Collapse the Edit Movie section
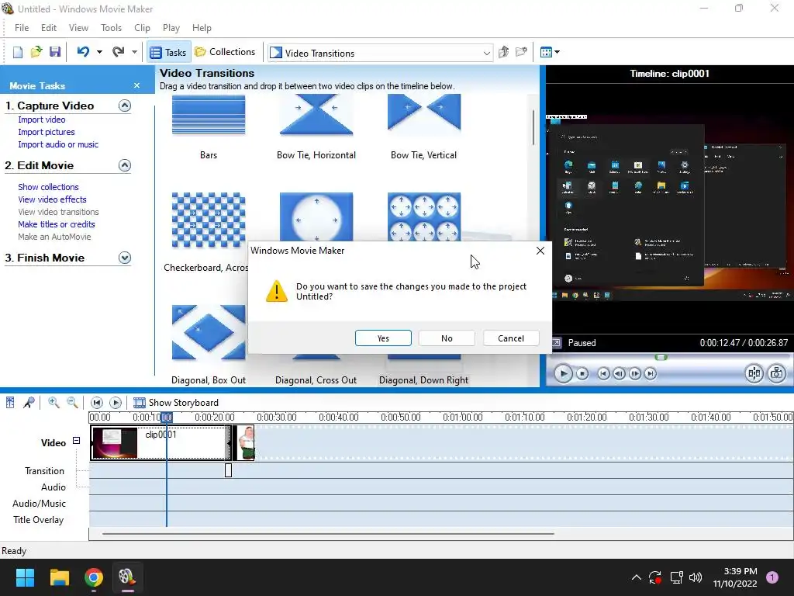Screen dimensions: 794x596 pyautogui.click(x=125, y=165)
